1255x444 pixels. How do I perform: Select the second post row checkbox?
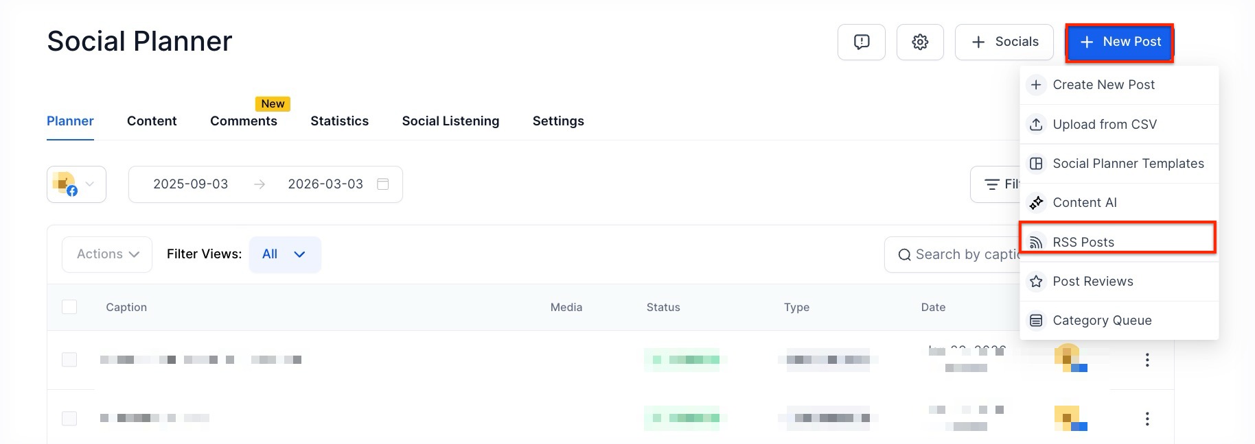click(x=69, y=419)
